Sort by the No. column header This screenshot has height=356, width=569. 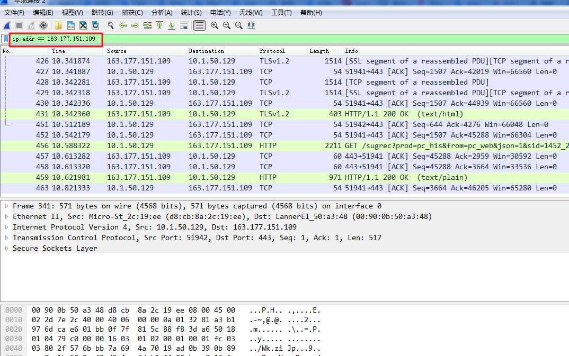pos(25,51)
